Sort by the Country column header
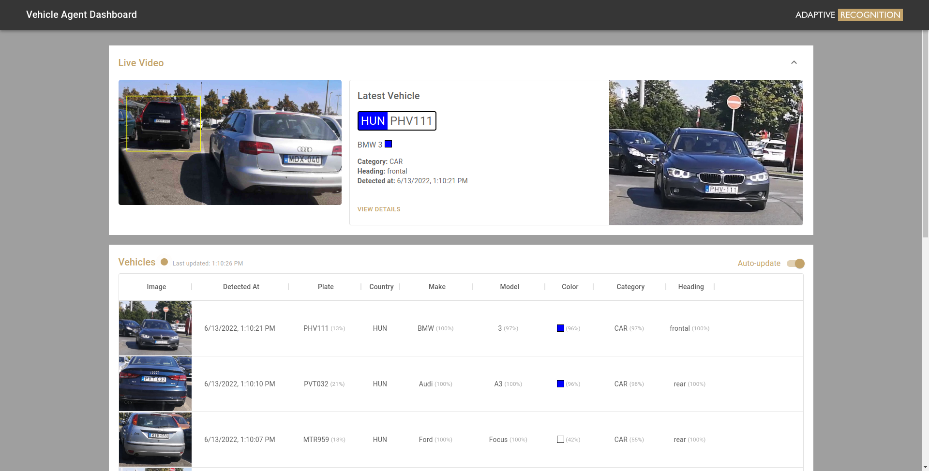Screen dimensions: 929x471 point(381,287)
